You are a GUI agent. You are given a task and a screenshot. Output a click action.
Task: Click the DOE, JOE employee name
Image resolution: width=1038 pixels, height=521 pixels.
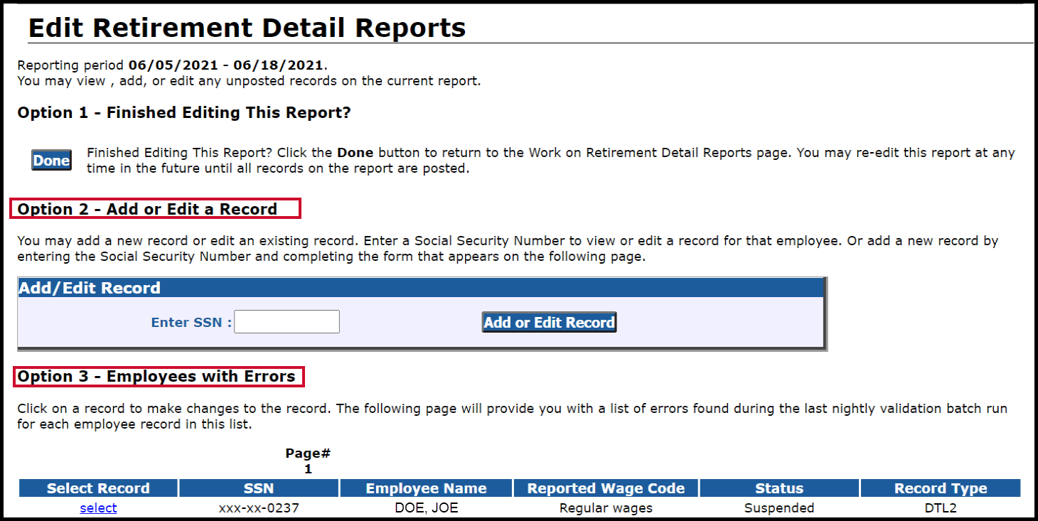(x=425, y=507)
